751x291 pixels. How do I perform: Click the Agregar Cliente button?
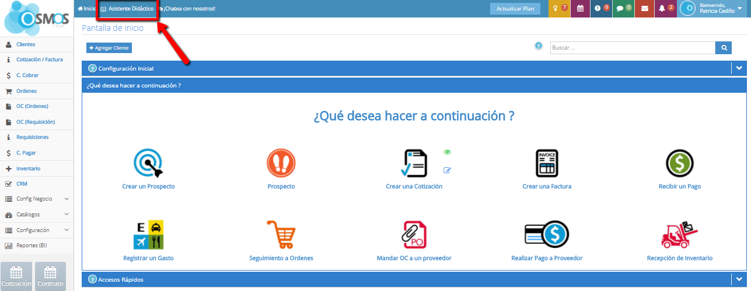coord(109,48)
